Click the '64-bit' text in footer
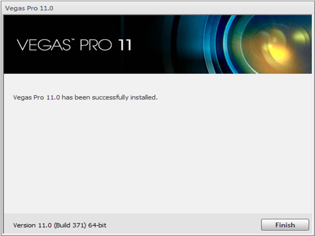The width and height of the screenshot is (315, 236). click(x=97, y=225)
